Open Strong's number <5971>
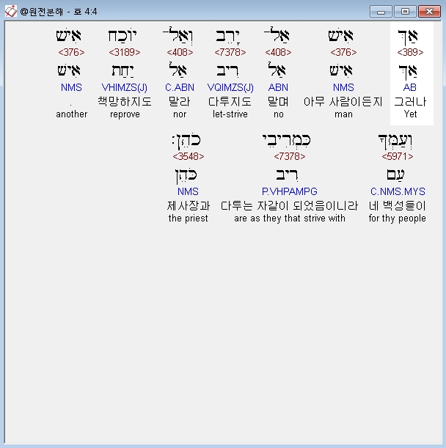 point(398,156)
